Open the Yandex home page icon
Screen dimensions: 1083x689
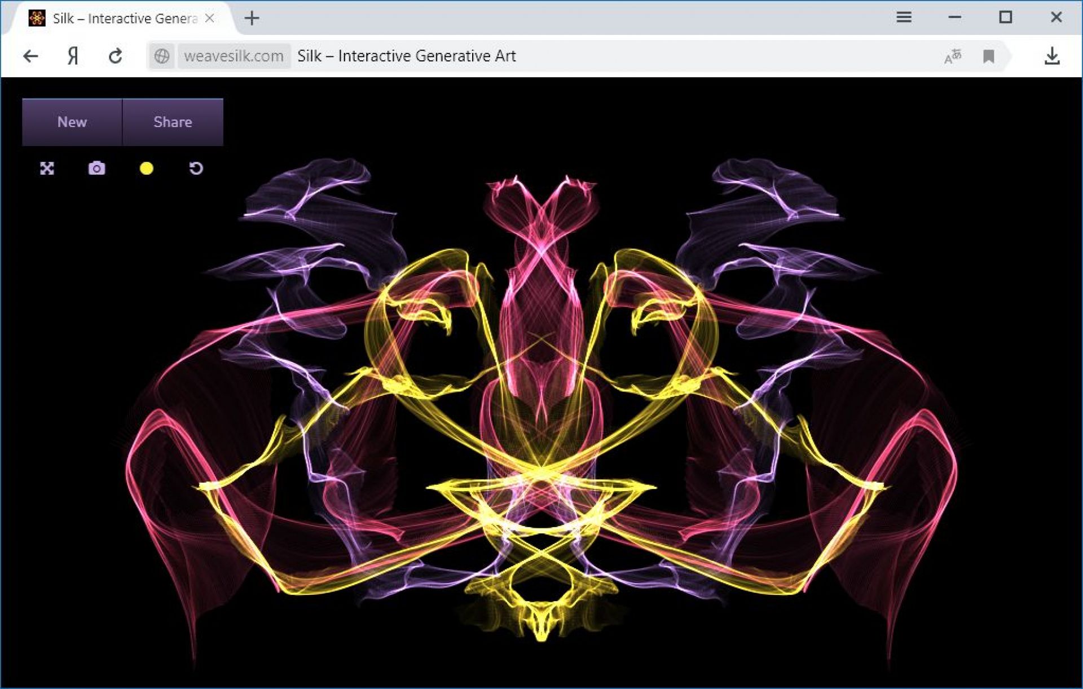tap(73, 56)
